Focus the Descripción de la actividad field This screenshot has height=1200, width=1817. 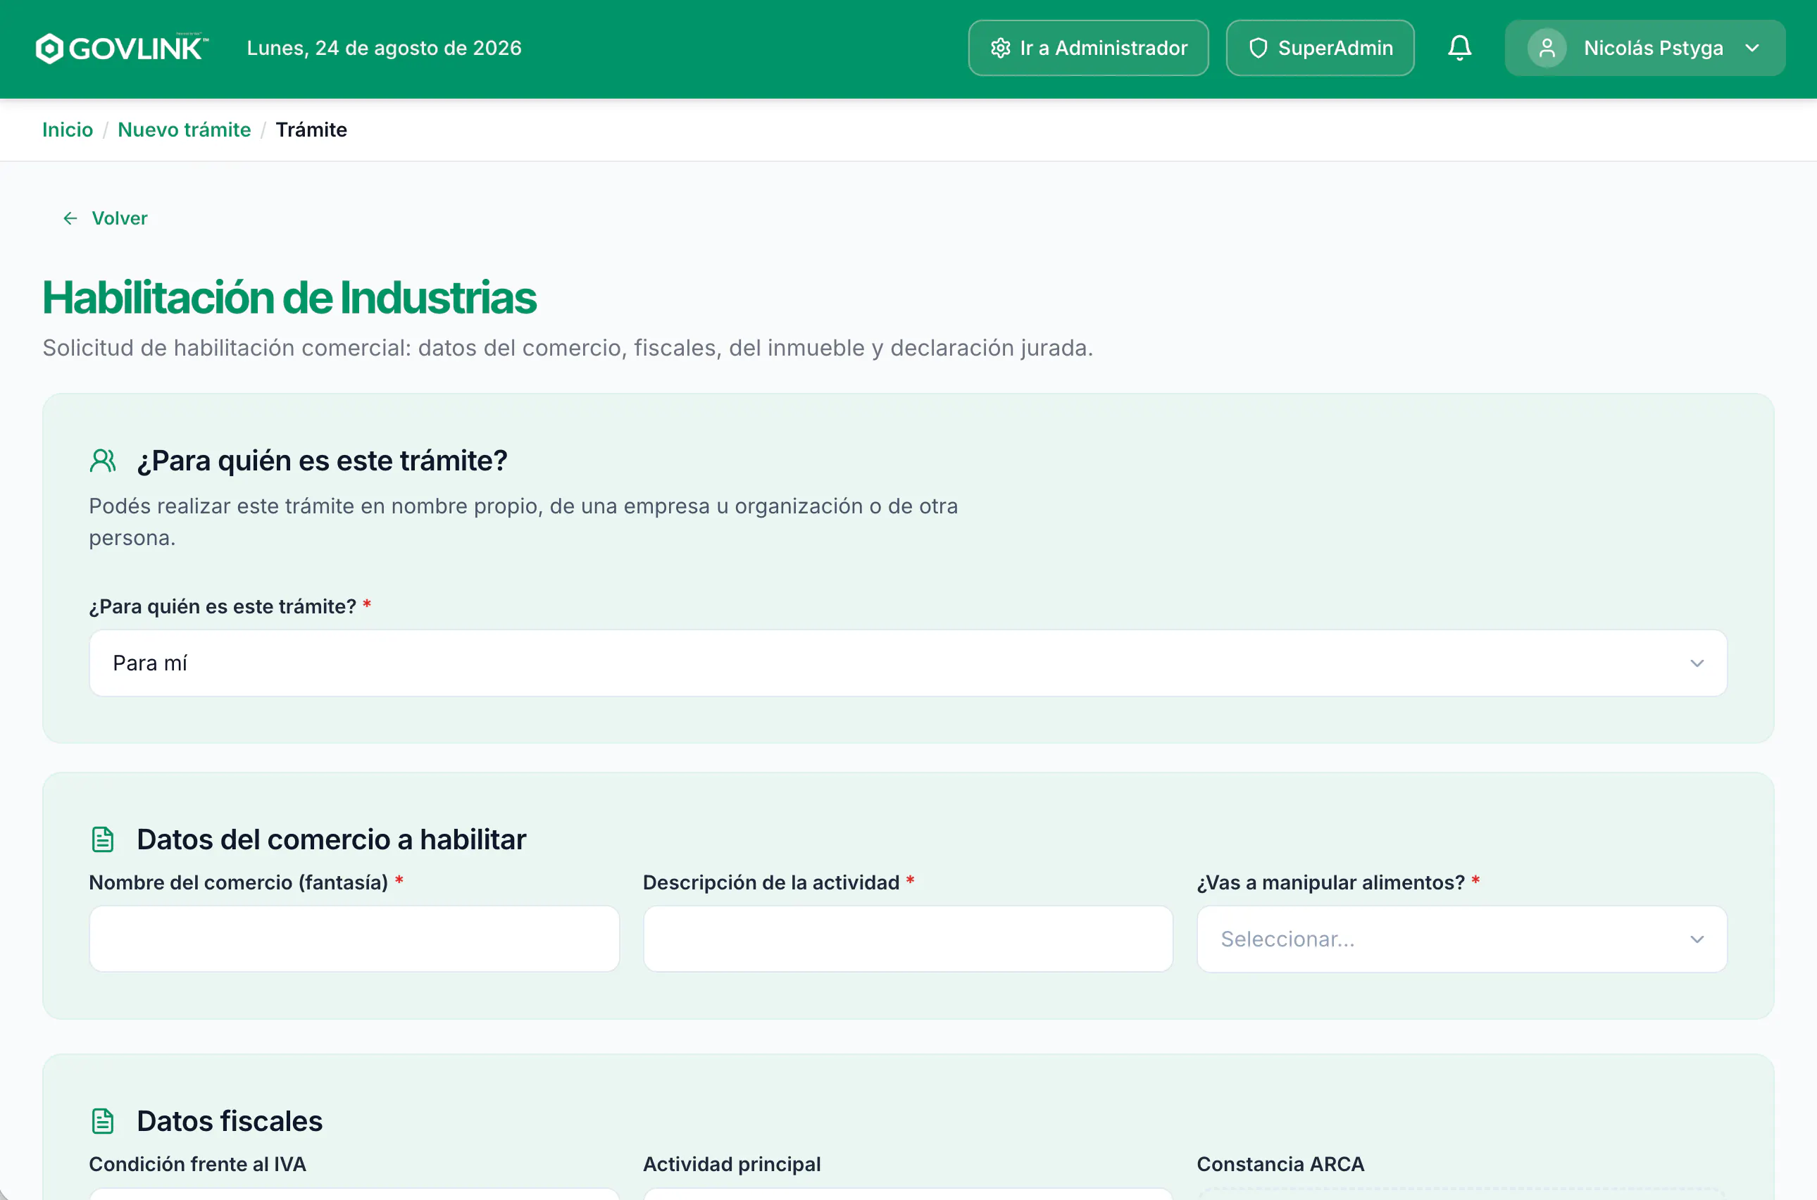[908, 939]
